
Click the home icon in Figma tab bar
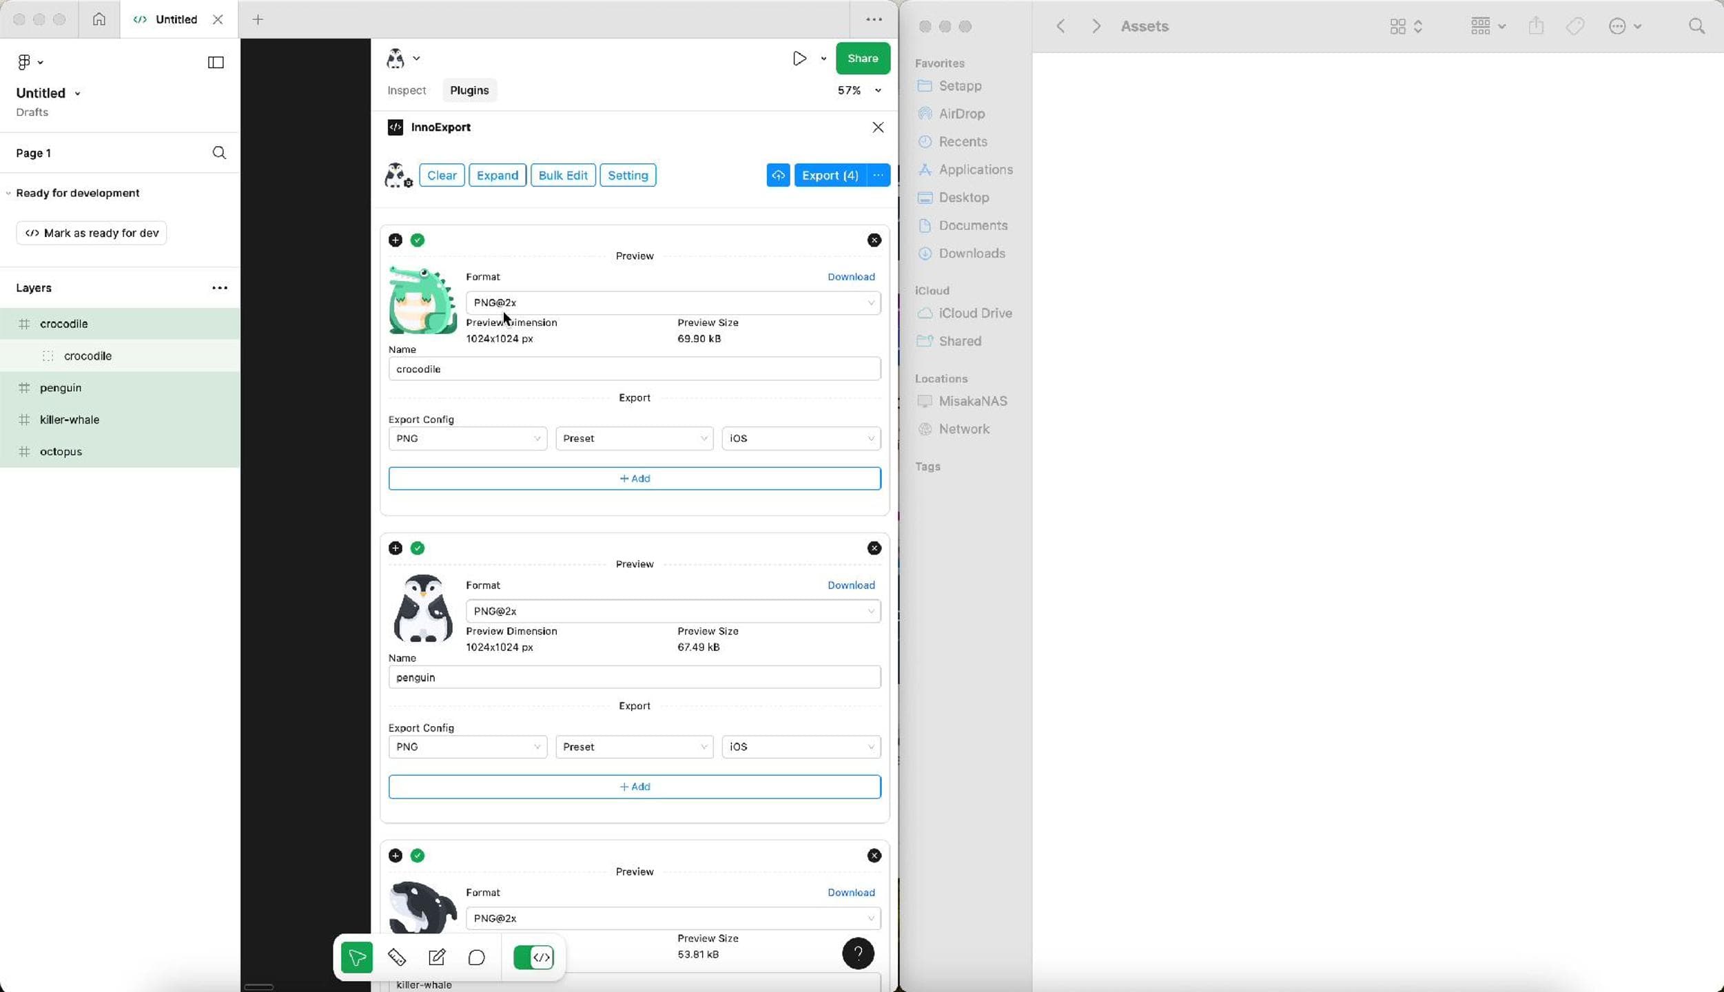point(99,19)
